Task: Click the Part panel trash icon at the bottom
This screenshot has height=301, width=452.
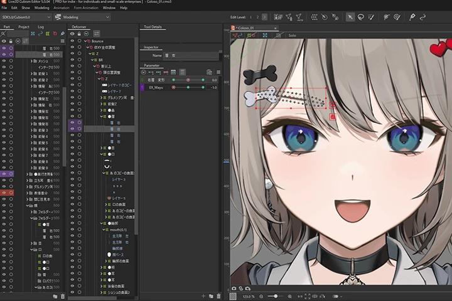Action: [63, 296]
